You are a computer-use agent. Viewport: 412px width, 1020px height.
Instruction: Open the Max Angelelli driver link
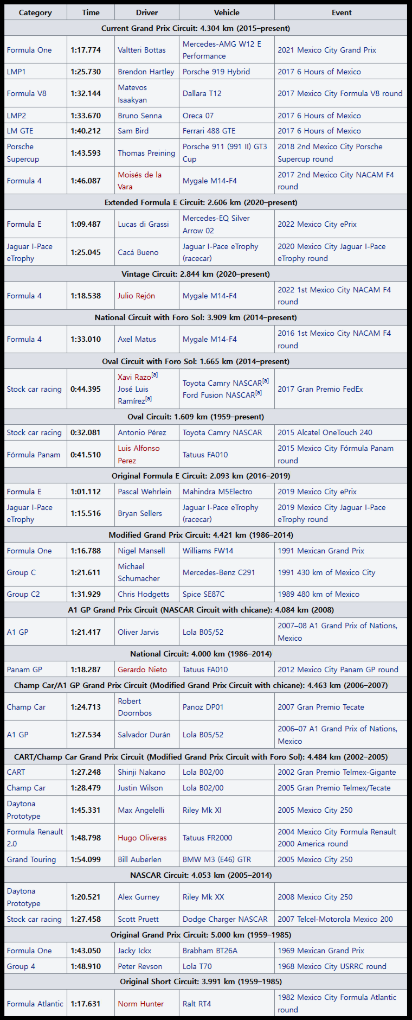click(x=141, y=810)
